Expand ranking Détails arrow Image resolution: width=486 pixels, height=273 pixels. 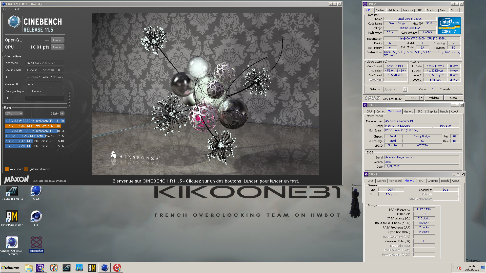tap(62, 113)
